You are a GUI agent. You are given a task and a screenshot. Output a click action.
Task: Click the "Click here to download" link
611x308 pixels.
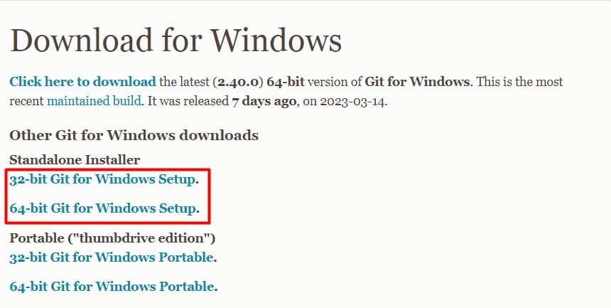point(82,82)
